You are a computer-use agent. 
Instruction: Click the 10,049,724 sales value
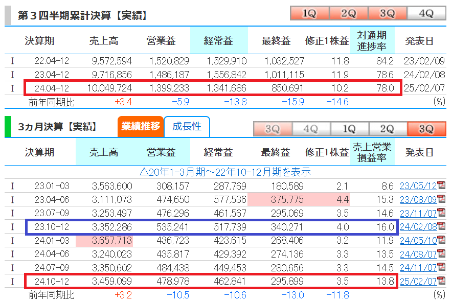click(109, 88)
